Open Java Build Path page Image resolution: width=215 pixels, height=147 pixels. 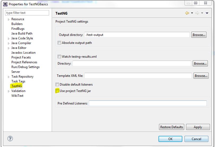22,33
